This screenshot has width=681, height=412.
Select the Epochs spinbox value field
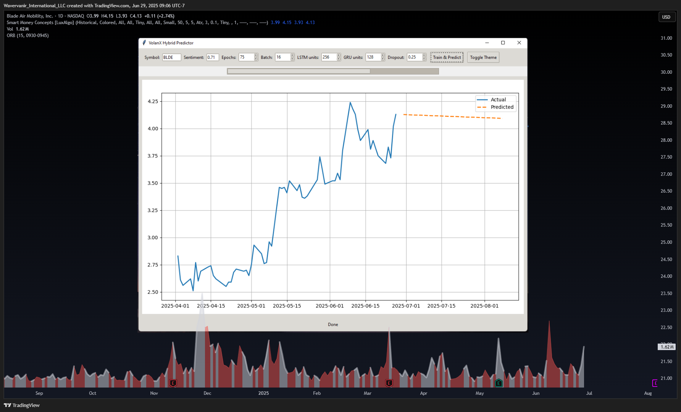246,57
